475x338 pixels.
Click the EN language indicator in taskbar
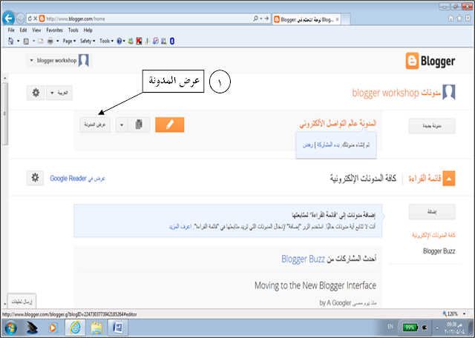click(x=390, y=326)
